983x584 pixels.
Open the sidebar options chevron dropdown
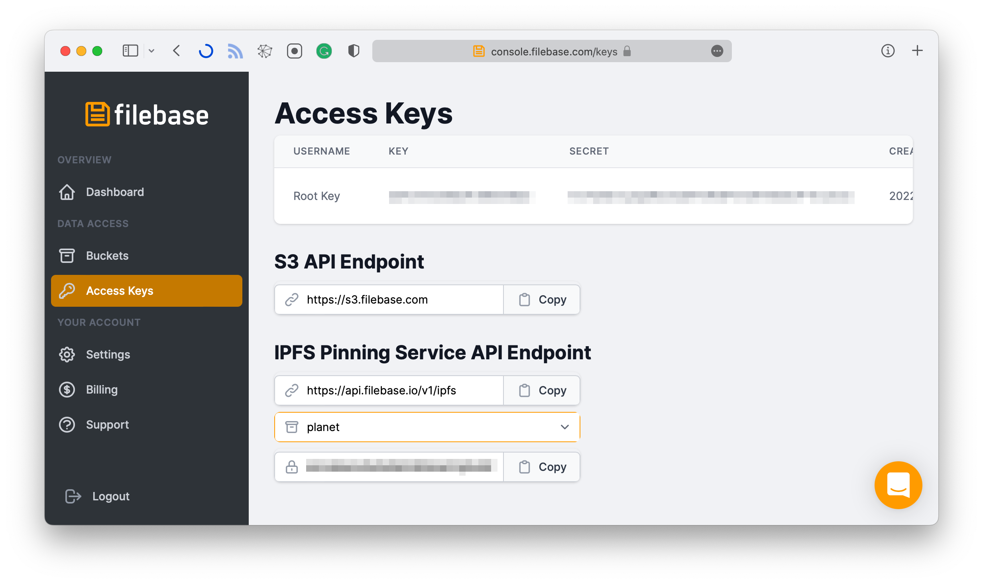point(151,51)
